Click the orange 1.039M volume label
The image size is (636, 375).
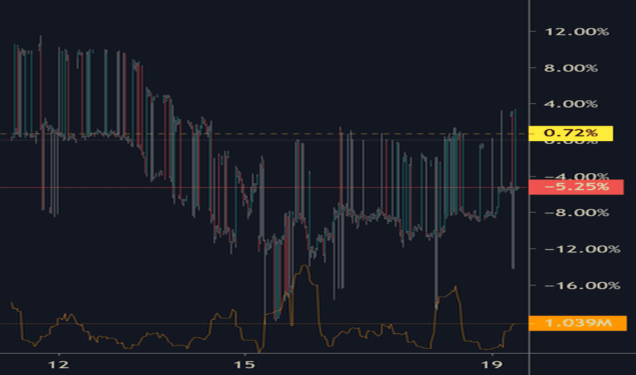pyautogui.click(x=577, y=323)
